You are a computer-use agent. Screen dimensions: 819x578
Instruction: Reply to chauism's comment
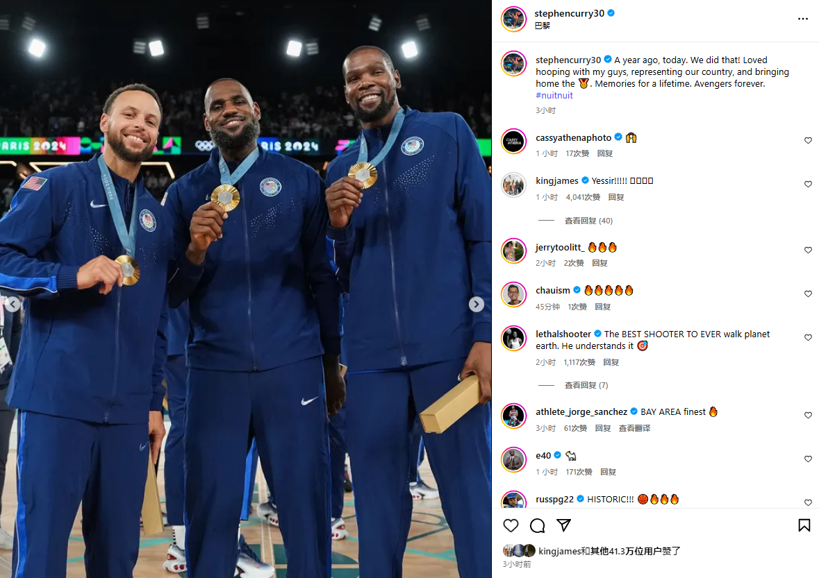(x=602, y=307)
